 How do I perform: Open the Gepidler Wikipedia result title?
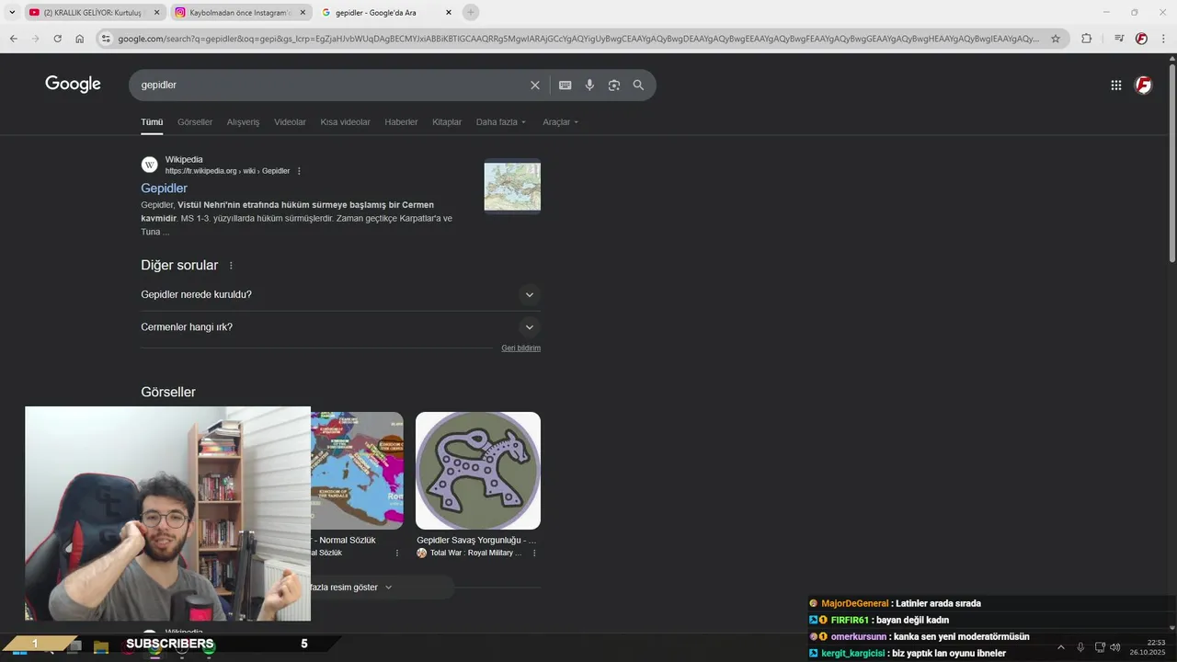164,188
